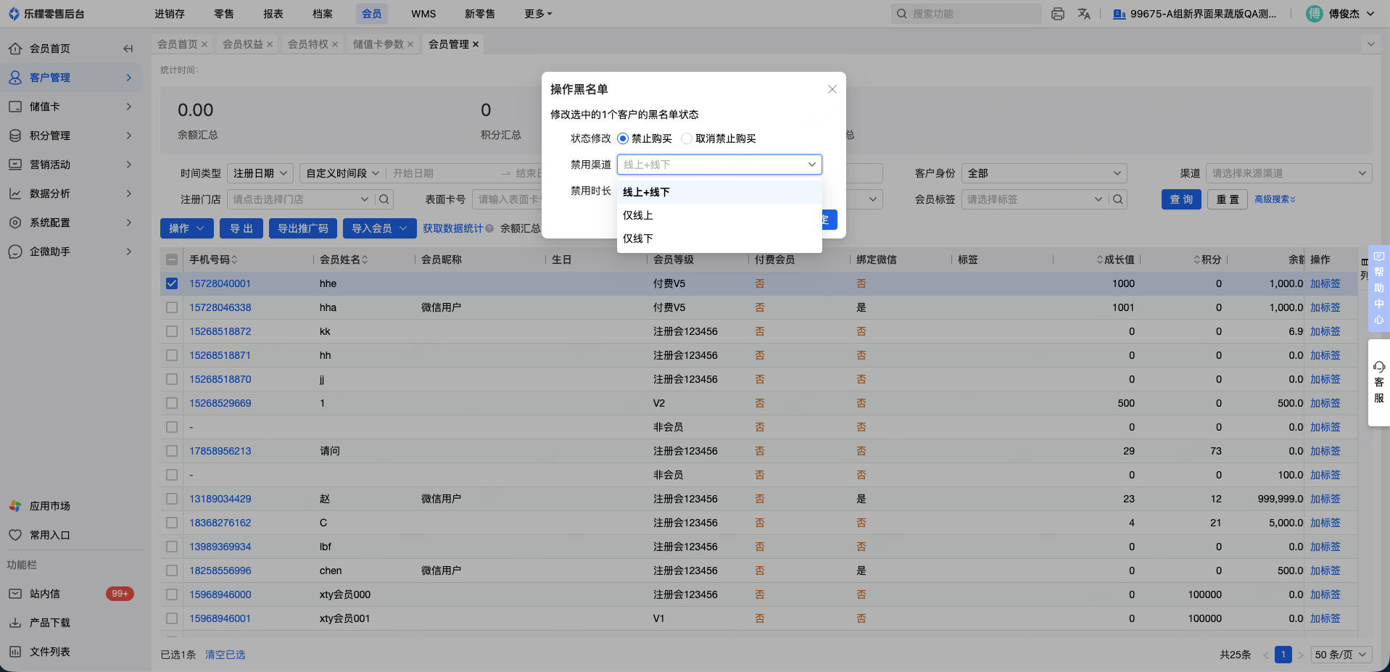This screenshot has width=1390, height=672.
Task: Click the 会员首页 home icon in sidebar
Action: click(15, 49)
